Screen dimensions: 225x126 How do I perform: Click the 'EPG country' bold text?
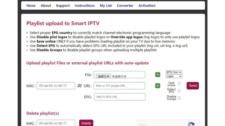click(x=62, y=33)
